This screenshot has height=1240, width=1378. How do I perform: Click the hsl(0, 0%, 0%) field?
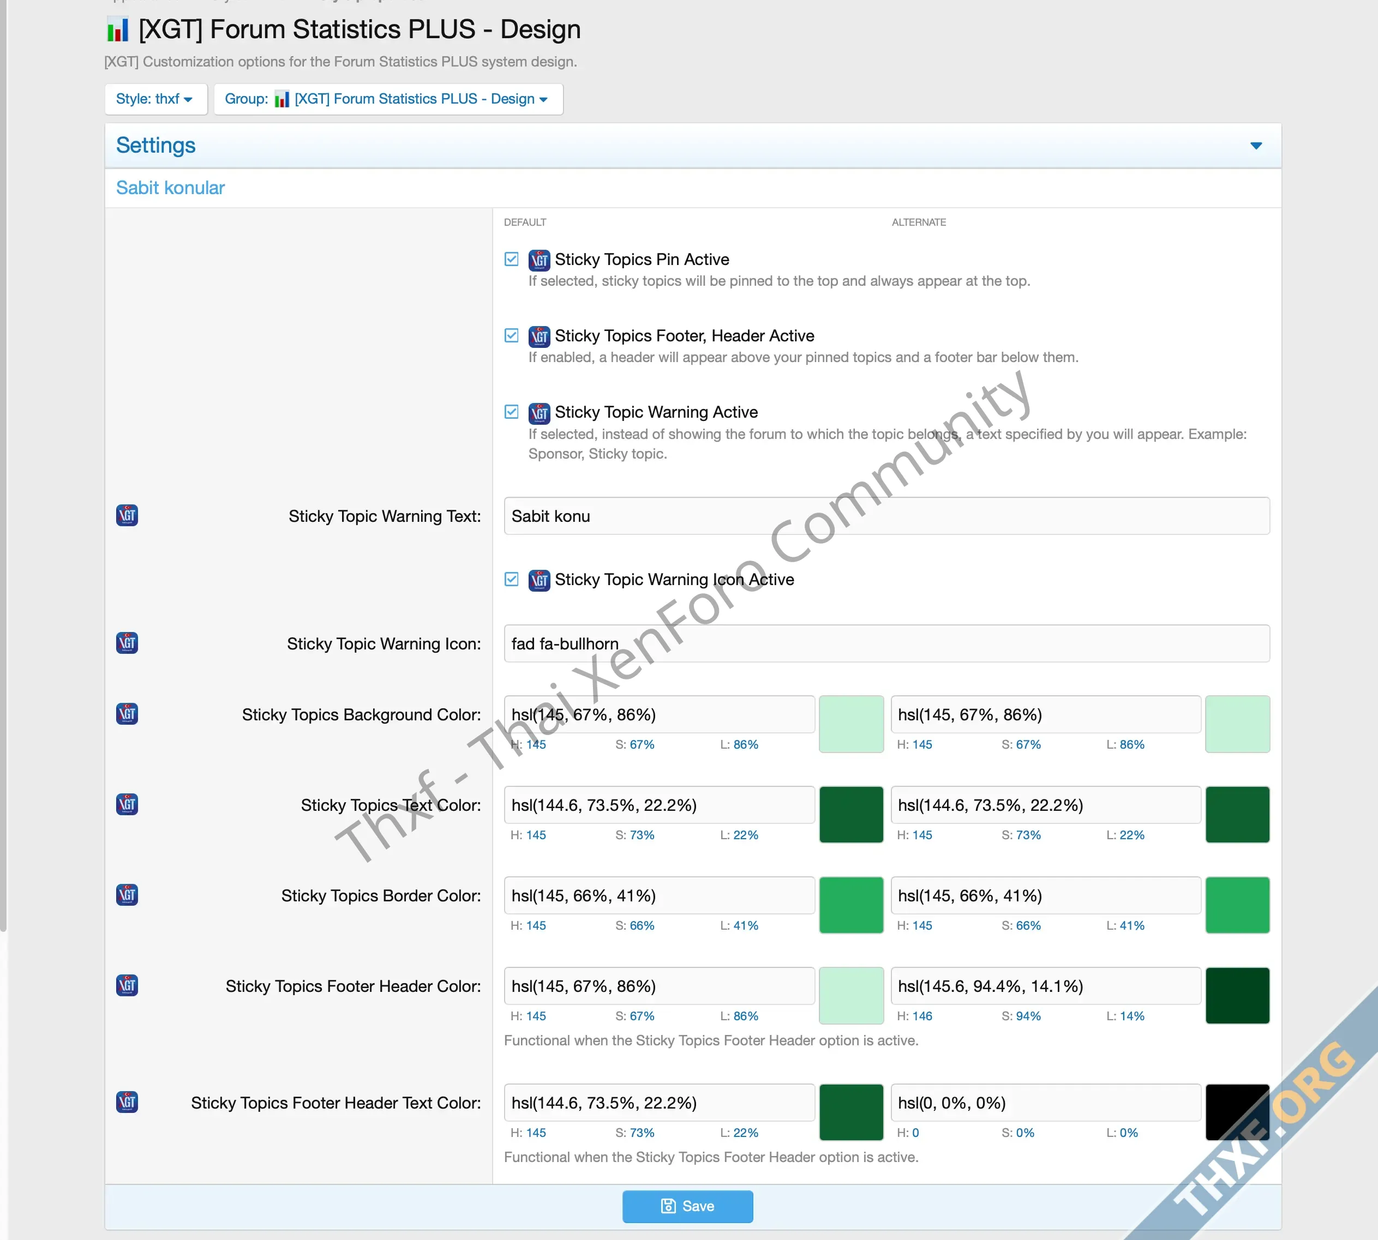[1045, 1103]
